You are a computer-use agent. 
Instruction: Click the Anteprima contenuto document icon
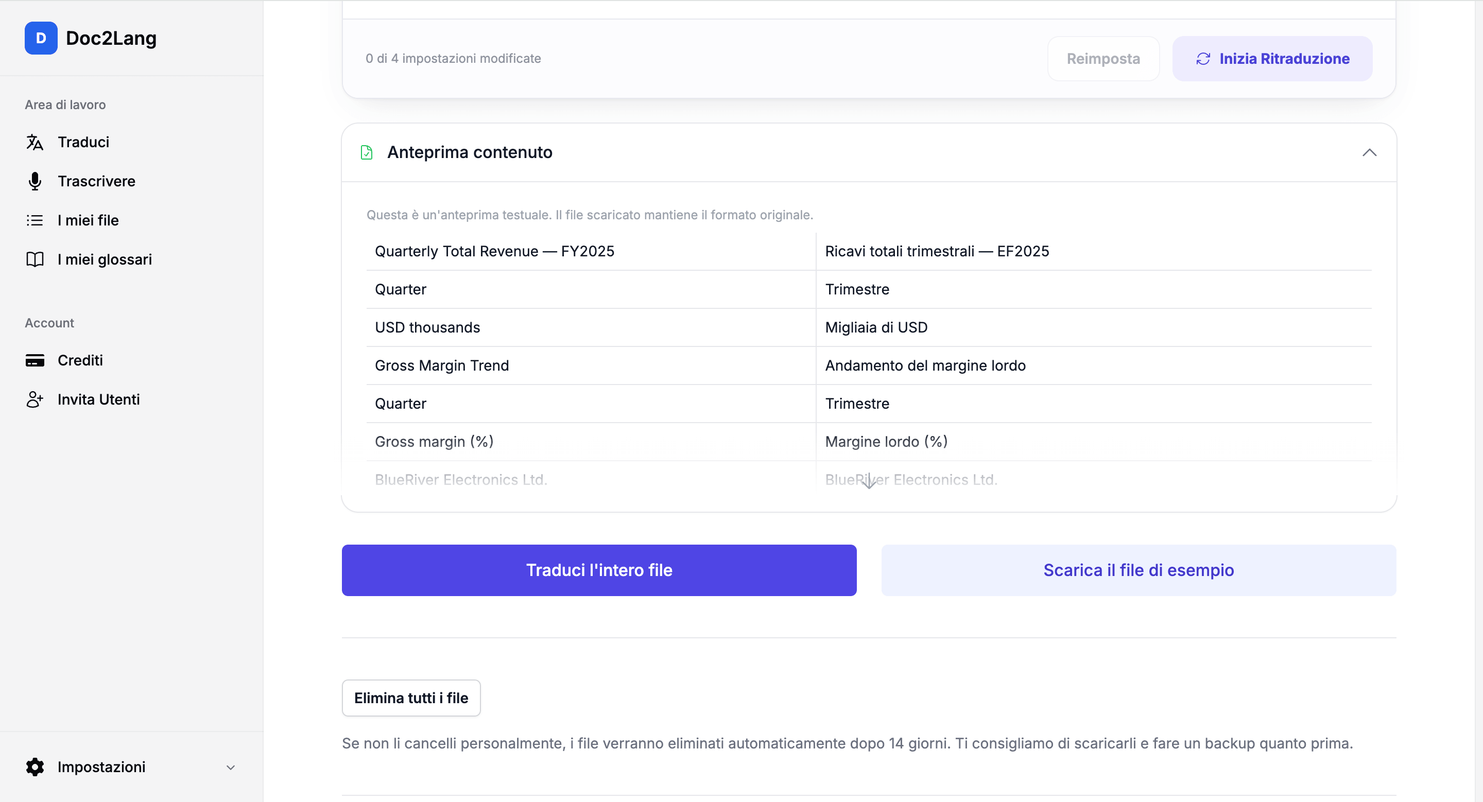367,152
